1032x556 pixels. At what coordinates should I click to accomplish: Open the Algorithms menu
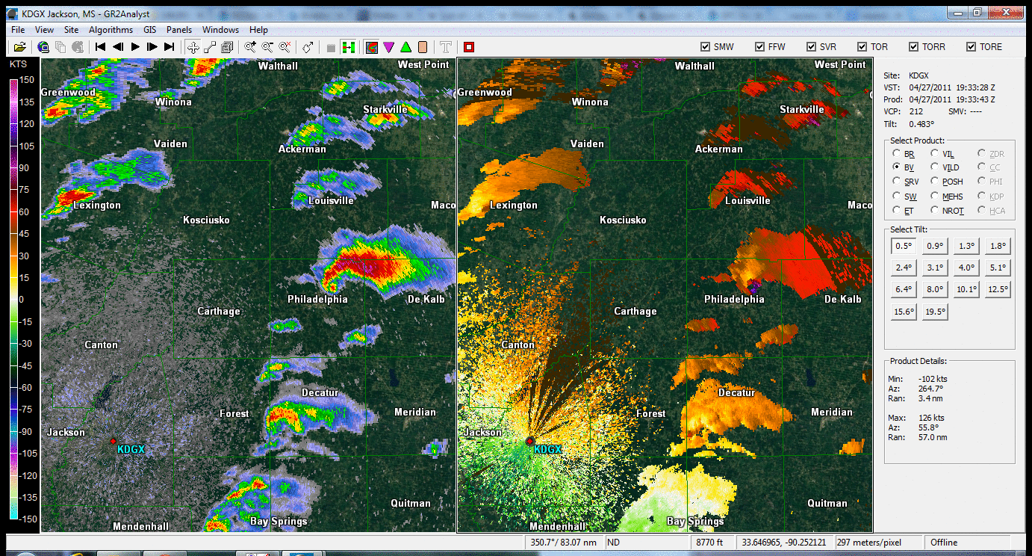pos(111,30)
